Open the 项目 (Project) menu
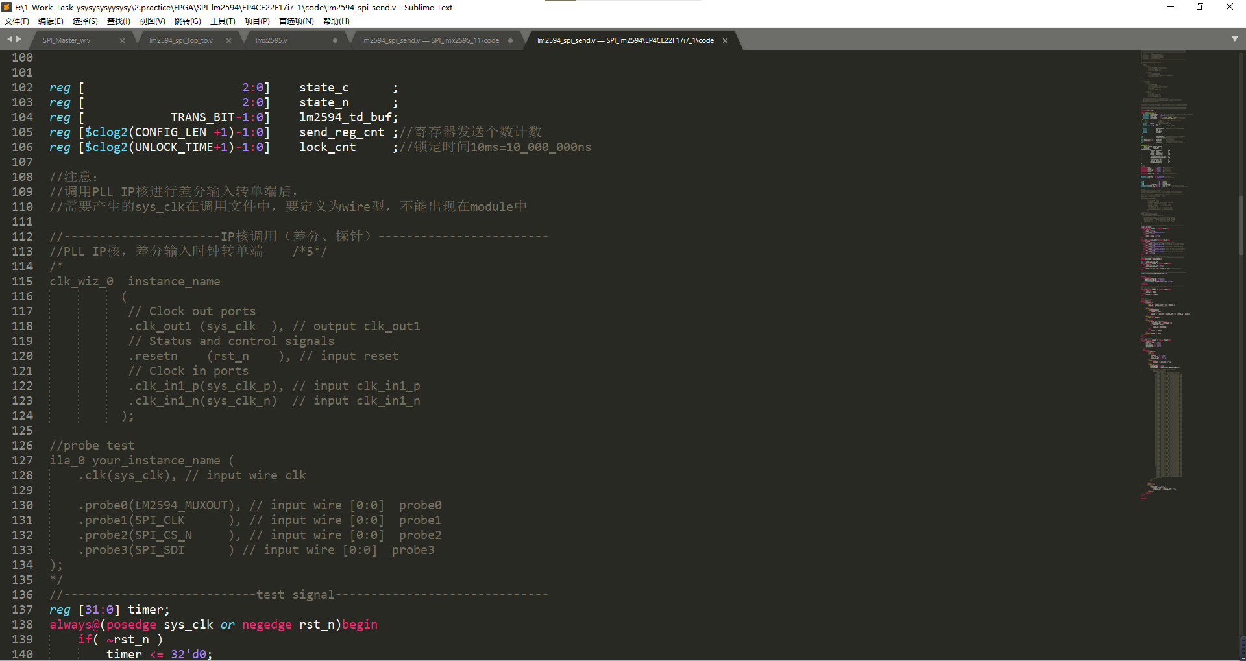The width and height of the screenshot is (1246, 661). 257,21
